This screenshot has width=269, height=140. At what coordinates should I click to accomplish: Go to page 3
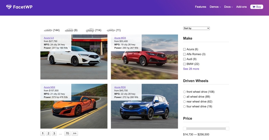coord(54,133)
